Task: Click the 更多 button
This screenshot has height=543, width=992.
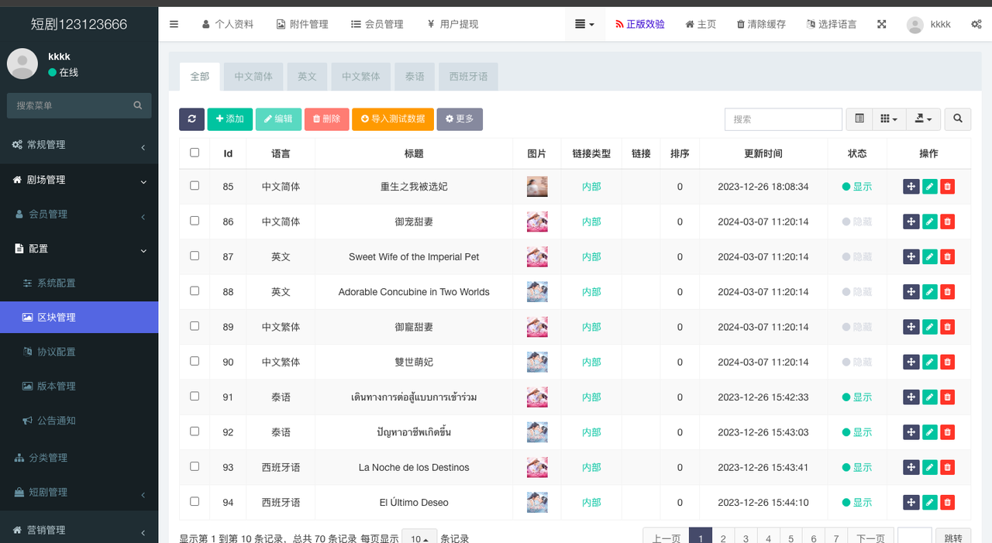Action: click(x=460, y=119)
